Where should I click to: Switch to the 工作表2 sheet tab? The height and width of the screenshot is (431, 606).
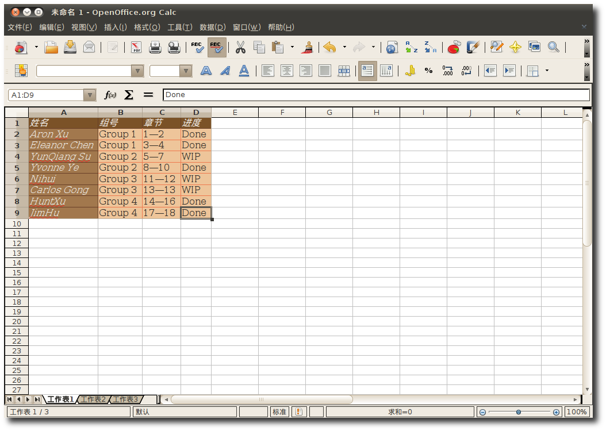[93, 399]
